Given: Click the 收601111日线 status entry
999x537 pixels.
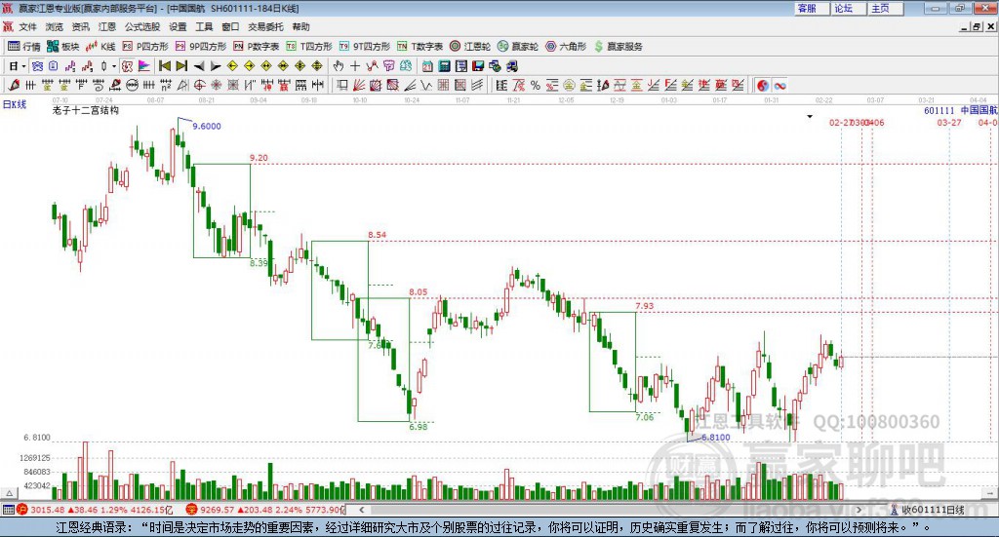Looking at the screenshot, I should 934,510.
